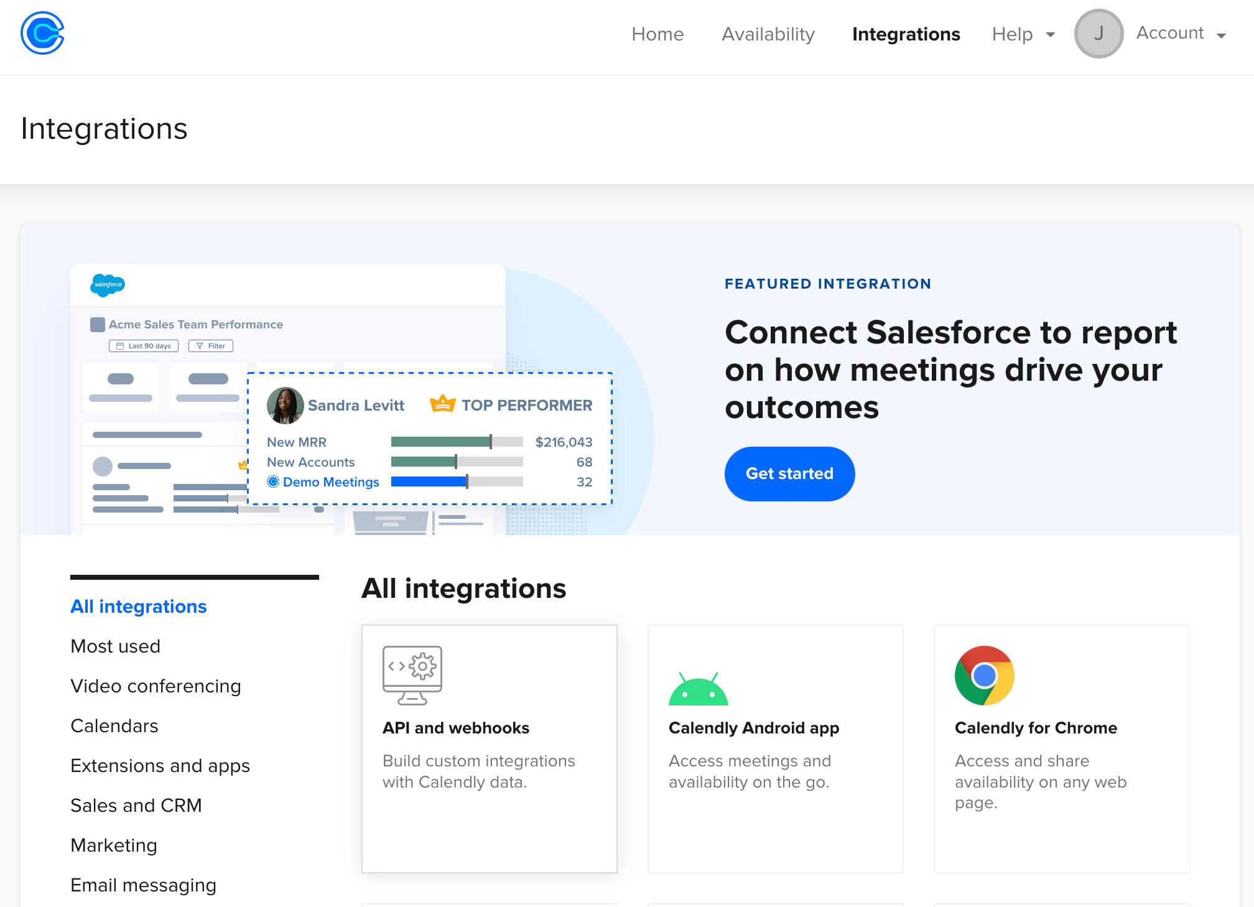This screenshot has height=907, width=1254.
Task: Click the New Accounts progress bar
Action: pos(457,462)
